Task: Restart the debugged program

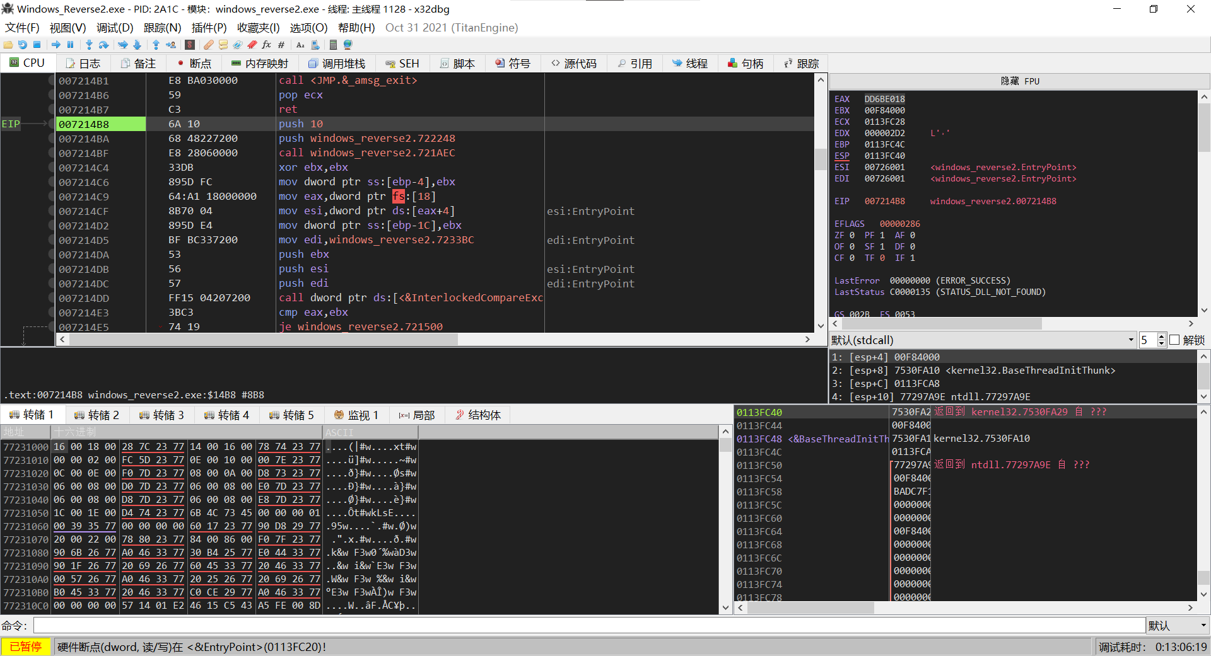Action: [x=22, y=45]
